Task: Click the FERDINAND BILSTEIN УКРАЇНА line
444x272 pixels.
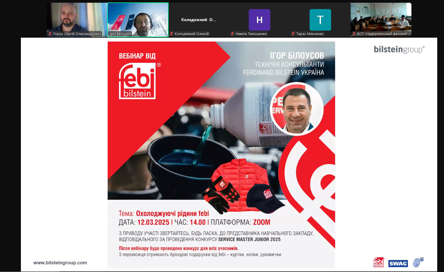Action: pyautogui.click(x=284, y=73)
